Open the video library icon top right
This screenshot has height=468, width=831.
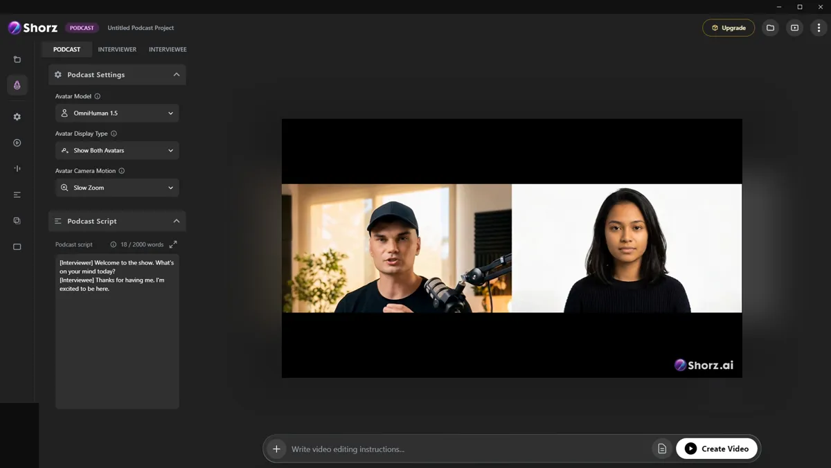(x=794, y=28)
